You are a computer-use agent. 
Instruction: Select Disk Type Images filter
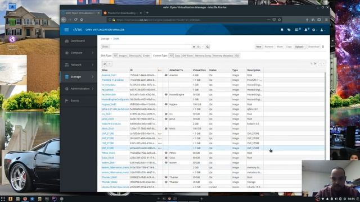point(123,56)
